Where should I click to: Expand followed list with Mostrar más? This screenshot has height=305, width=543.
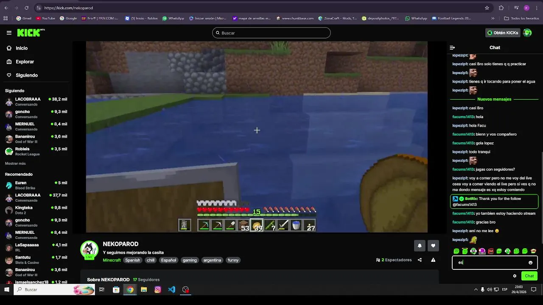[x=15, y=164]
